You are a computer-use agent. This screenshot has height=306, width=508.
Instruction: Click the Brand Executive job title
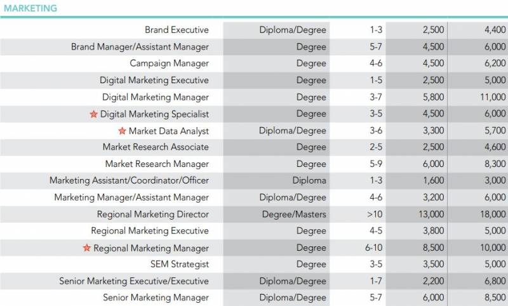[x=177, y=30]
